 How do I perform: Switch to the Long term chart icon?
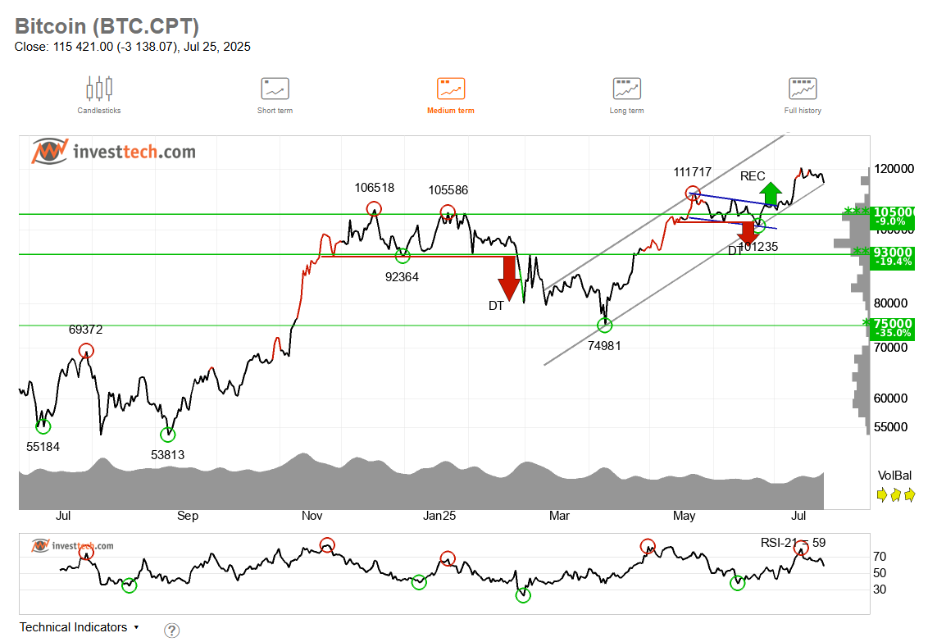pos(627,89)
